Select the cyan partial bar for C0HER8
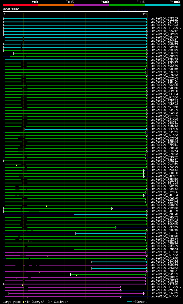This screenshot has height=304, width=183. [110, 214]
